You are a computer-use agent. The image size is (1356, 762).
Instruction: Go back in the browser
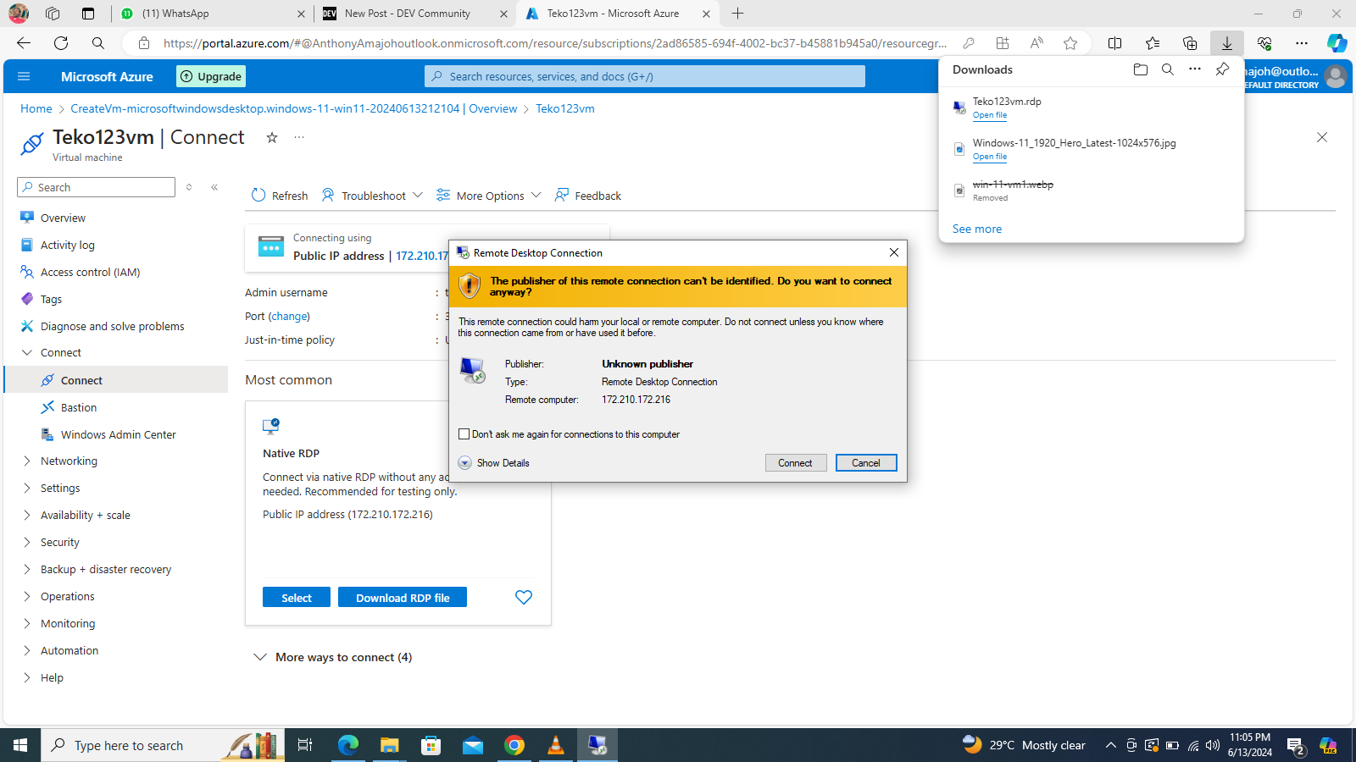tap(24, 43)
